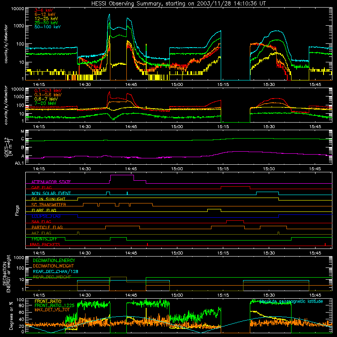Pick the cyan 50-100 keV legend label
The width and height of the screenshot is (337, 337).
[48, 27]
